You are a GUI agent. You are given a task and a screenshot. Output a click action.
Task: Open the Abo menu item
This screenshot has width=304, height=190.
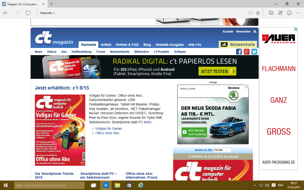coord(64,52)
